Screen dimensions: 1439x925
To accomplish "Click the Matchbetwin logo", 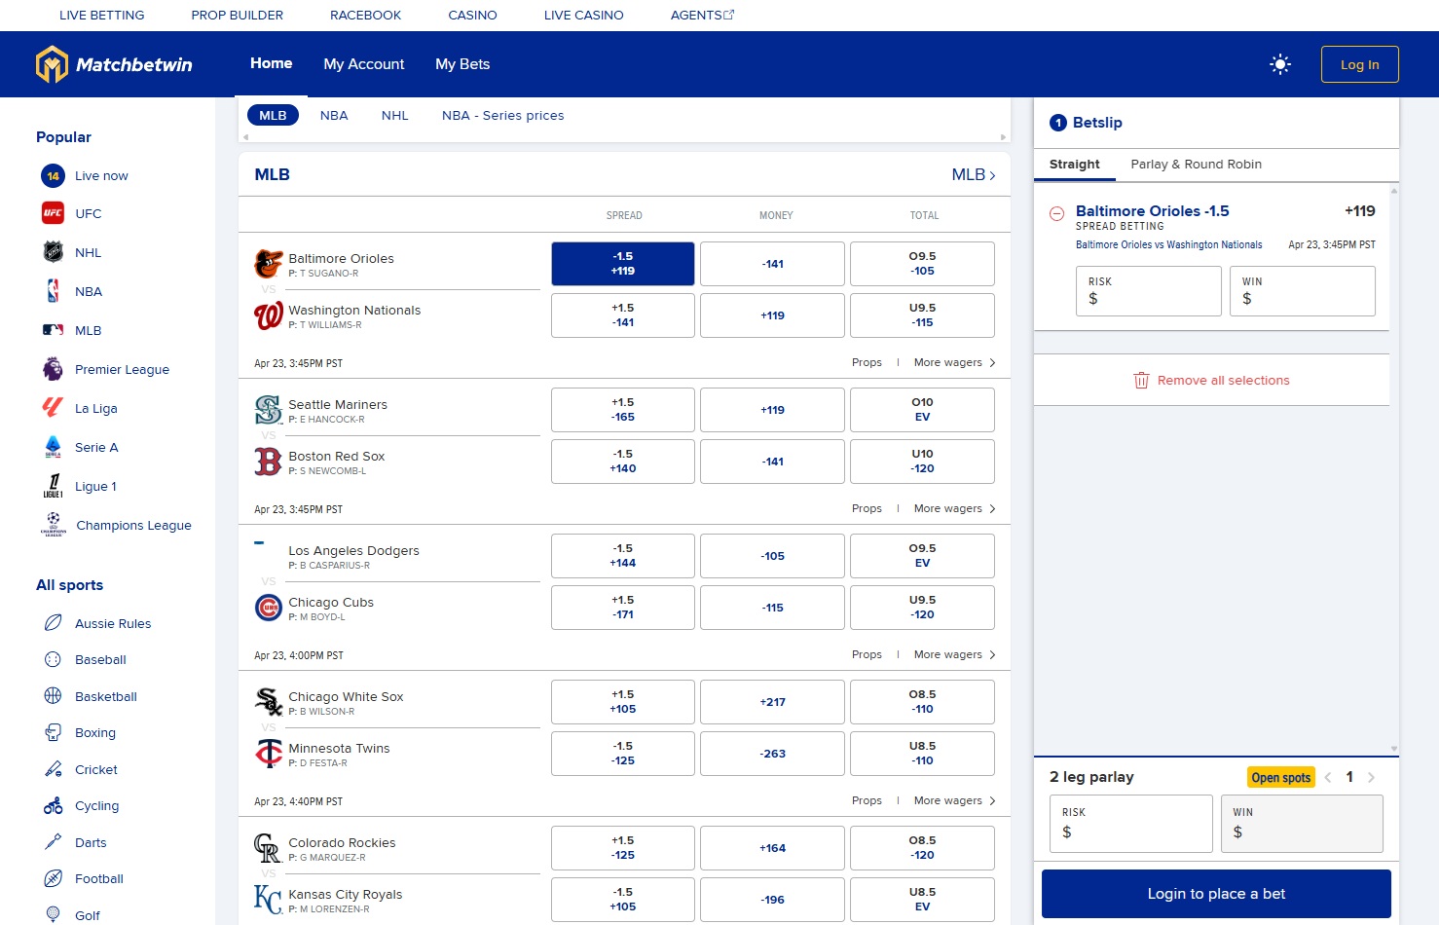I will [x=114, y=64].
